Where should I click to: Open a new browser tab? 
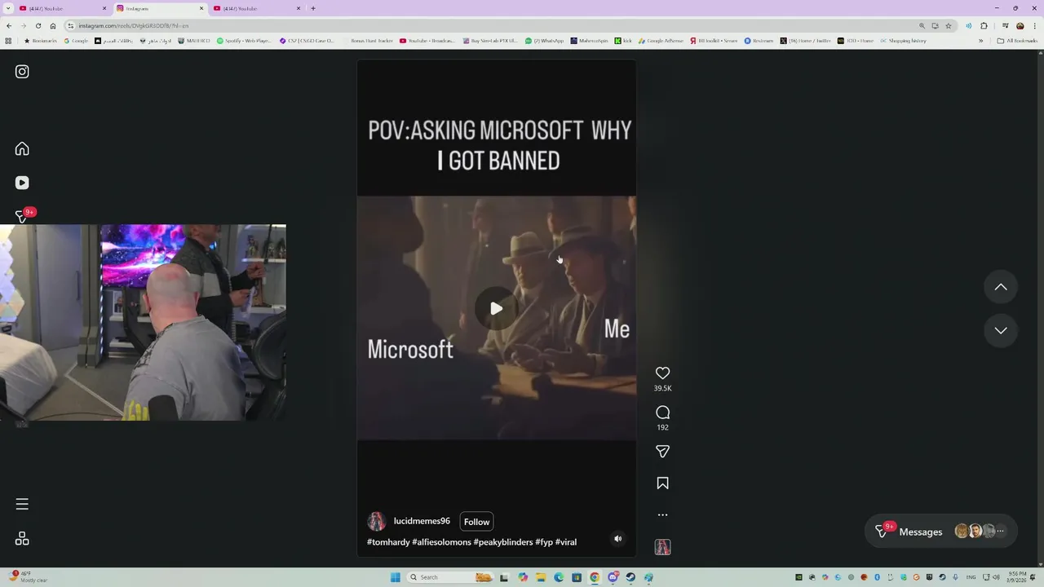click(313, 8)
